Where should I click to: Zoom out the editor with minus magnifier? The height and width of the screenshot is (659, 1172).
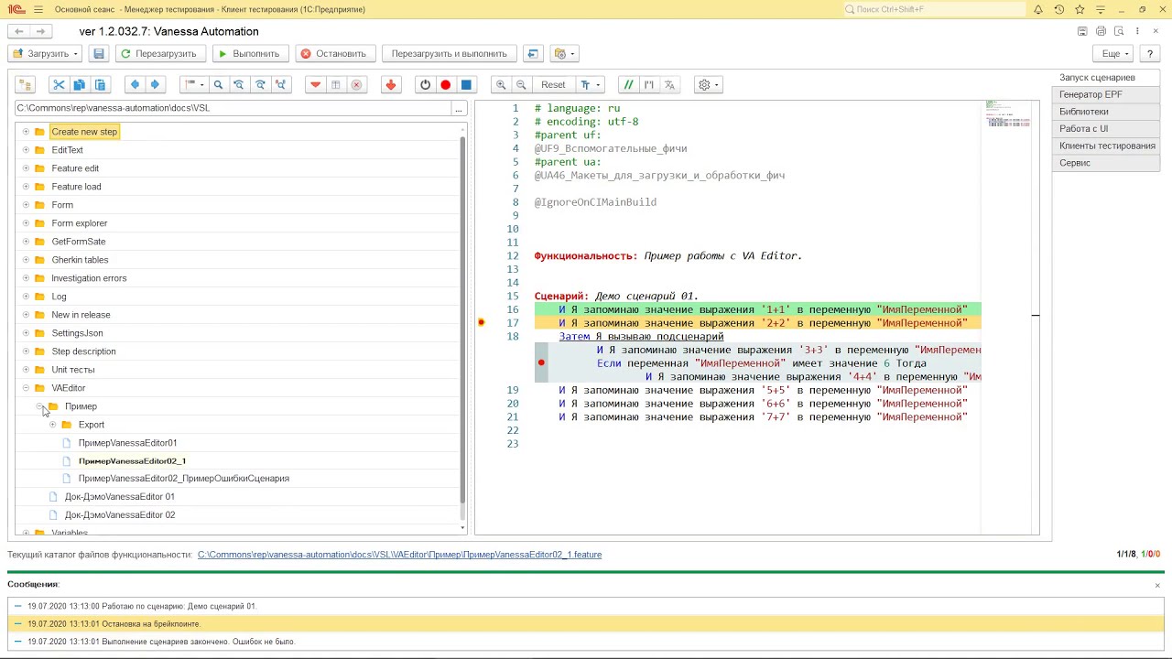tap(521, 85)
